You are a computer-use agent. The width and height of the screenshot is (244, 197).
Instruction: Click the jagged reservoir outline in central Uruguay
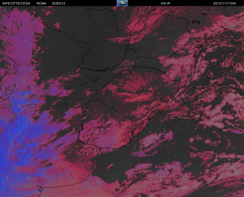click(x=104, y=127)
